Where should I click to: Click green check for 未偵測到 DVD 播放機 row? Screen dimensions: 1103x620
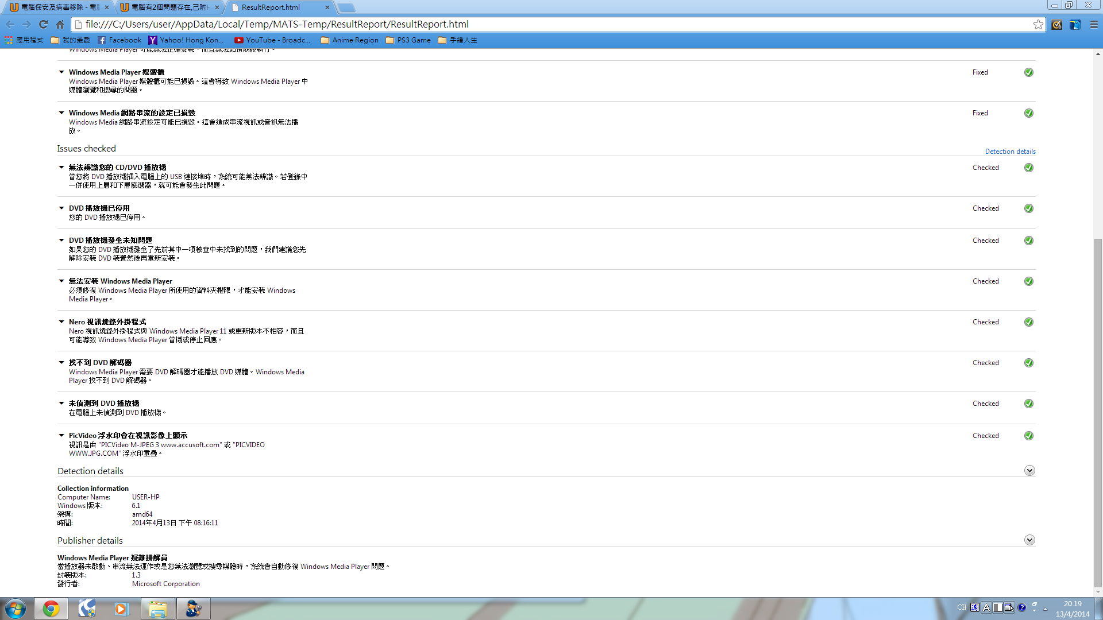point(1029,404)
